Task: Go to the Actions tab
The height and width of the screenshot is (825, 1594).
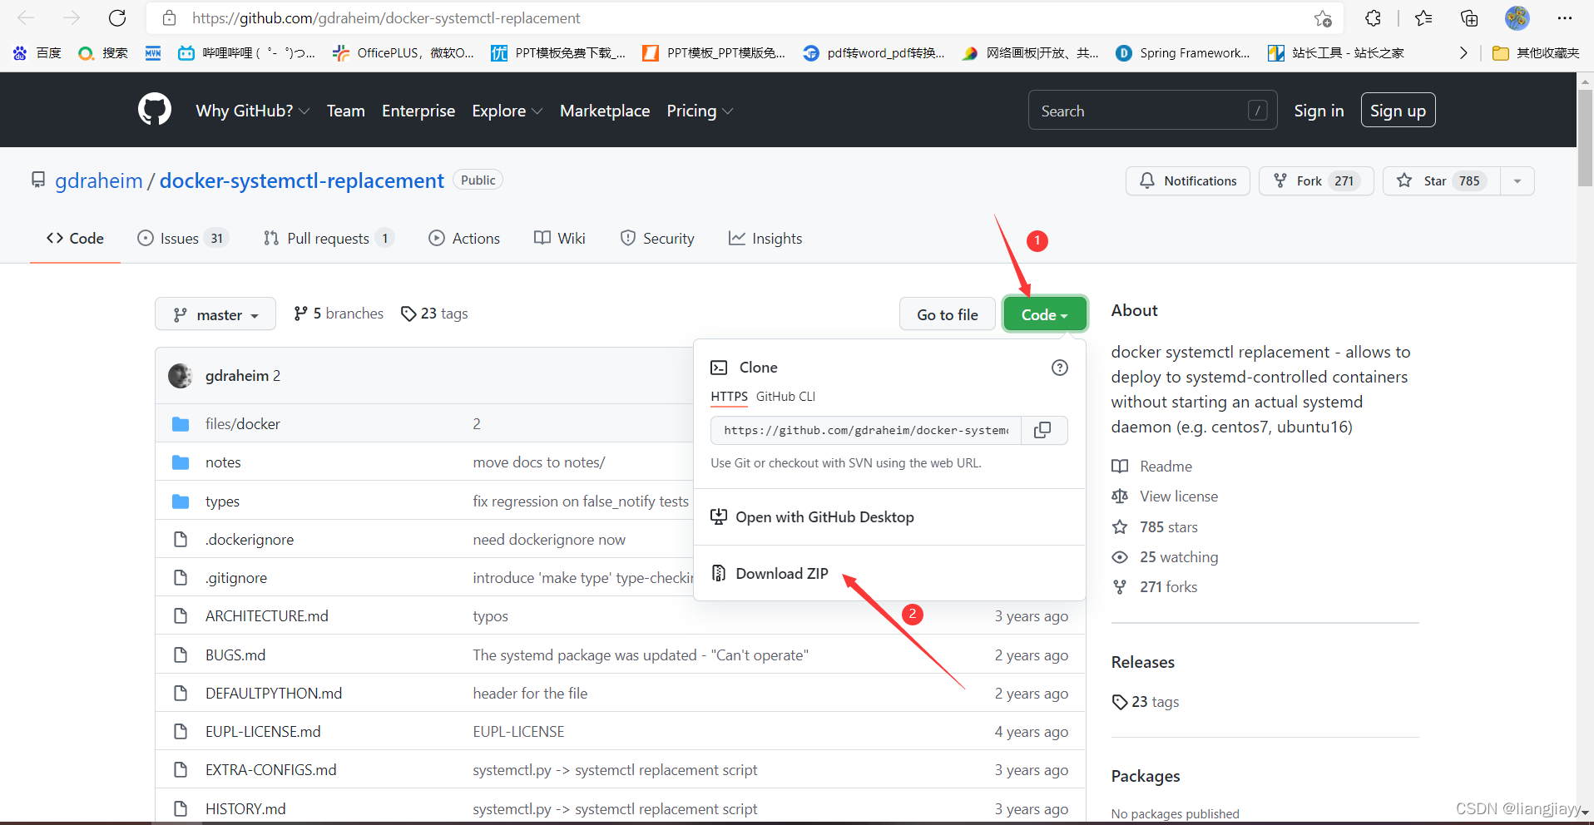Action: [x=464, y=239]
